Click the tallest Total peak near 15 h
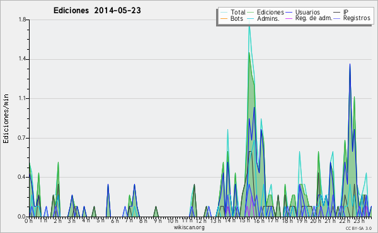378x233 pixels. click(249, 25)
